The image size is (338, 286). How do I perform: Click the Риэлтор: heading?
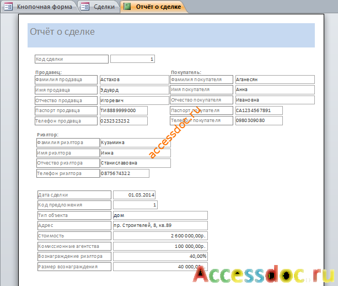click(x=47, y=135)
